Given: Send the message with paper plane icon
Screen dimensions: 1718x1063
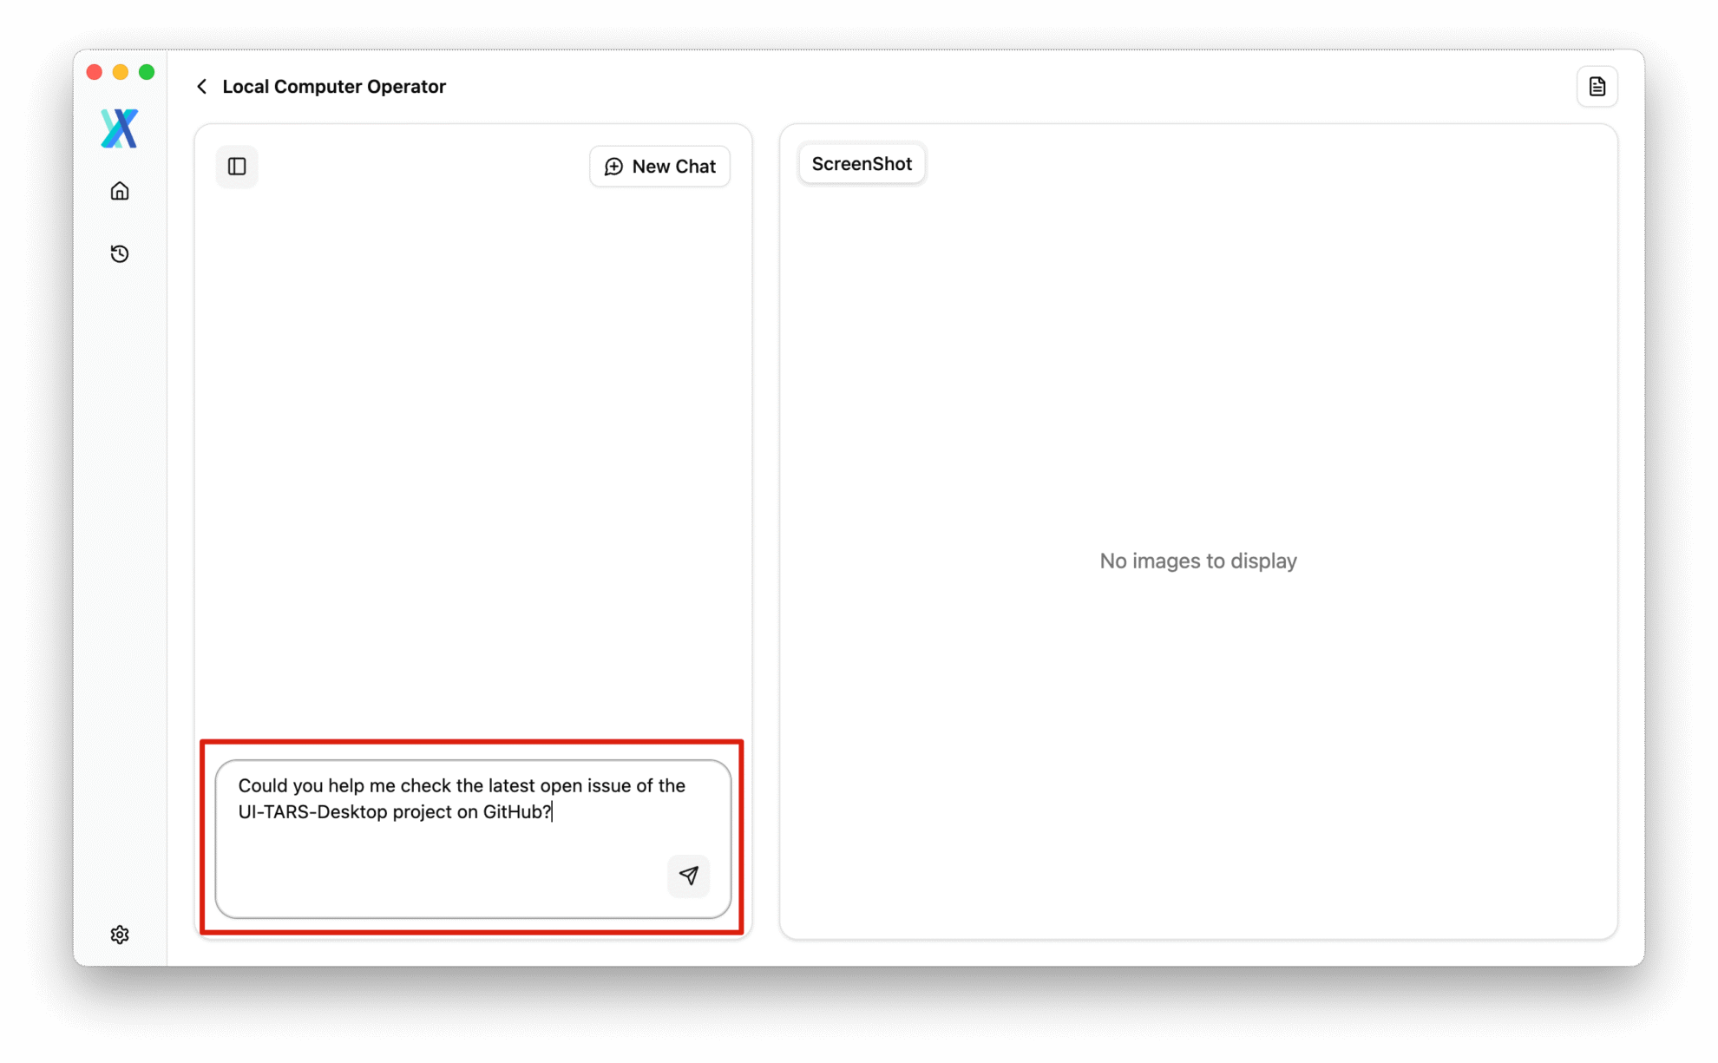Looking at the screenshot, I should coord(688,876).
